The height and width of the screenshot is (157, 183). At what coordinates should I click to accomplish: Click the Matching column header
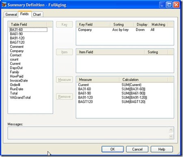point(158,24)
